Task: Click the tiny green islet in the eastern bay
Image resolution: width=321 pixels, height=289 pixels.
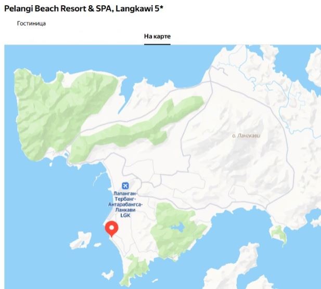Action: click(x=279, y=234)
